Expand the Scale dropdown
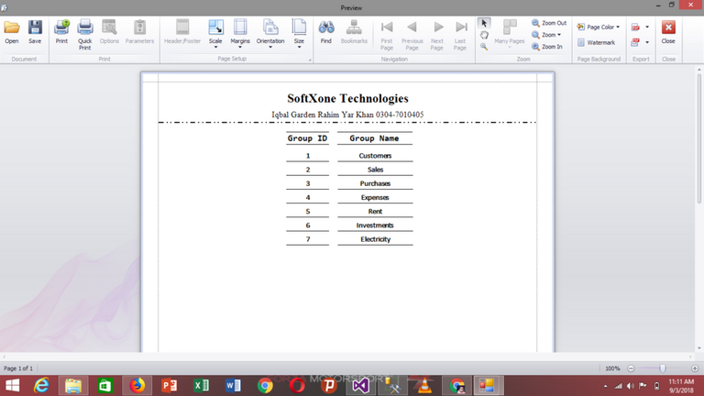Viewport: 704px width, 396px height. pyautogui.click(x=215, y=33)
